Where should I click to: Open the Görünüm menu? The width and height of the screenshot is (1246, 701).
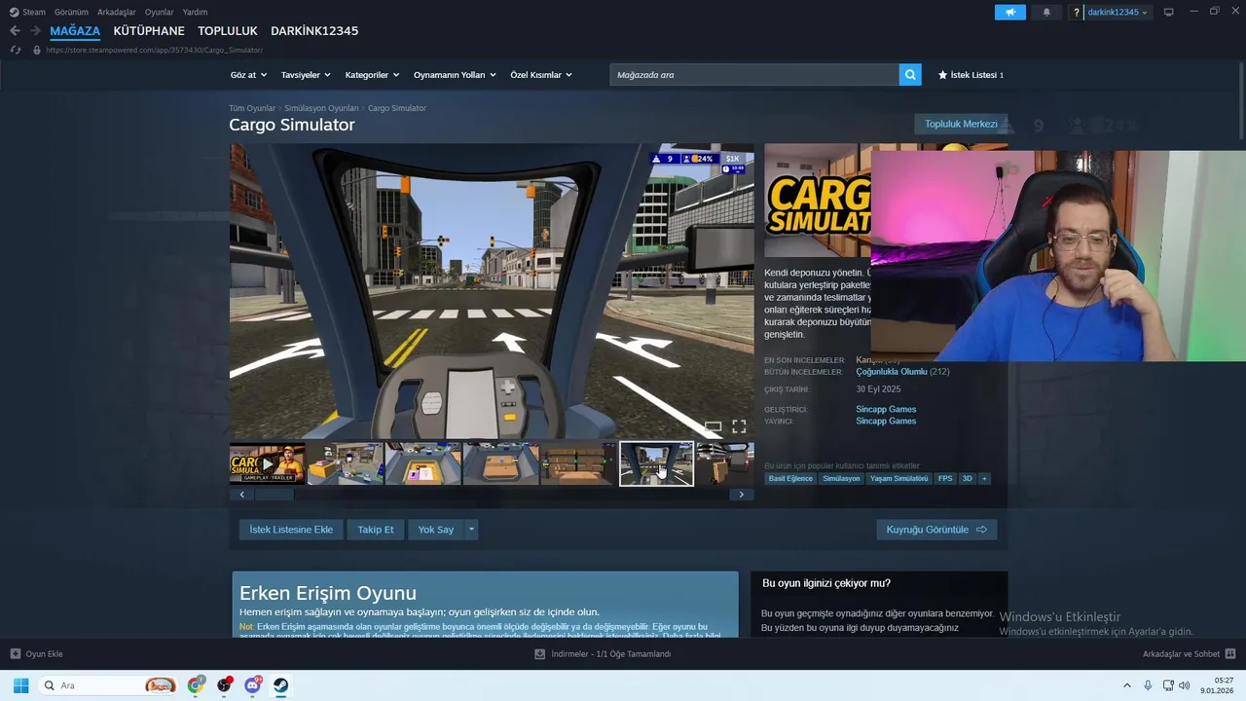coord(71,12)
